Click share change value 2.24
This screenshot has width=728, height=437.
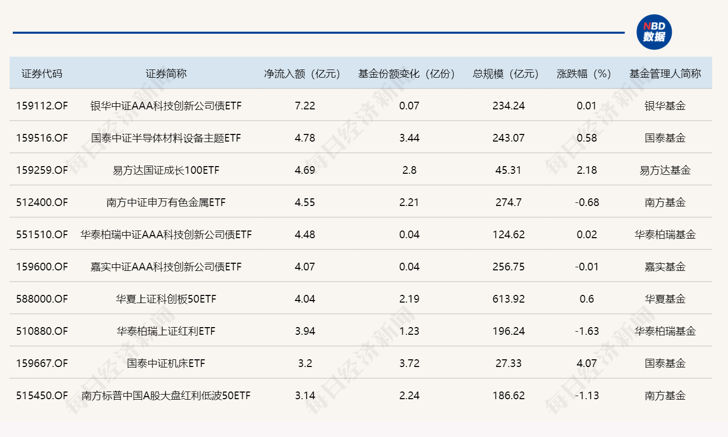pyautogui.click(x=409, y=396)
